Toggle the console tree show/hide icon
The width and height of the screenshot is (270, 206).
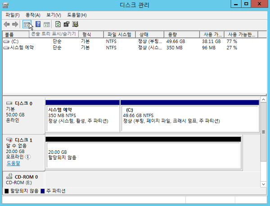pos(27,24)
